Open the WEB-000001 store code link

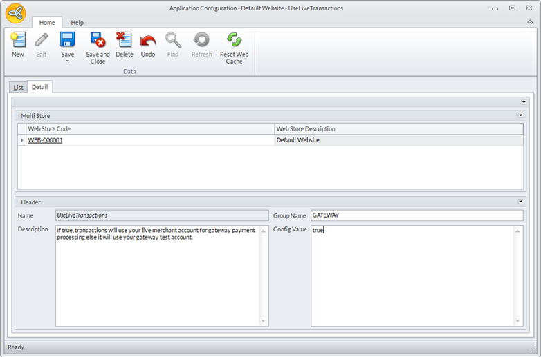click(45, 140)
